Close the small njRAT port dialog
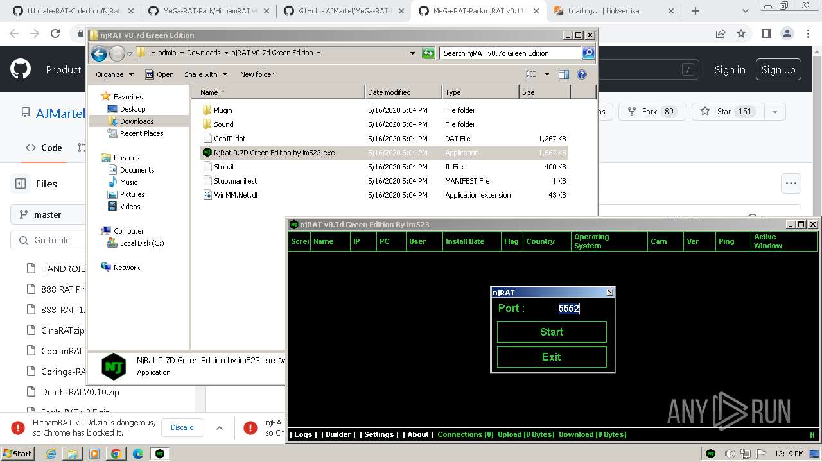This screenshot has width=822, height=462. [609, 292]
